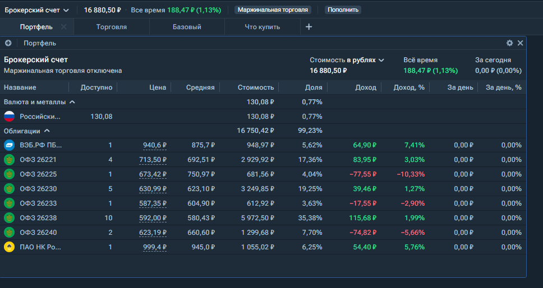Viewport: 543px width, 288px height.
Task: Open the Стоимость в рублях currency dropdown
Action: click(x=347, y=60)
